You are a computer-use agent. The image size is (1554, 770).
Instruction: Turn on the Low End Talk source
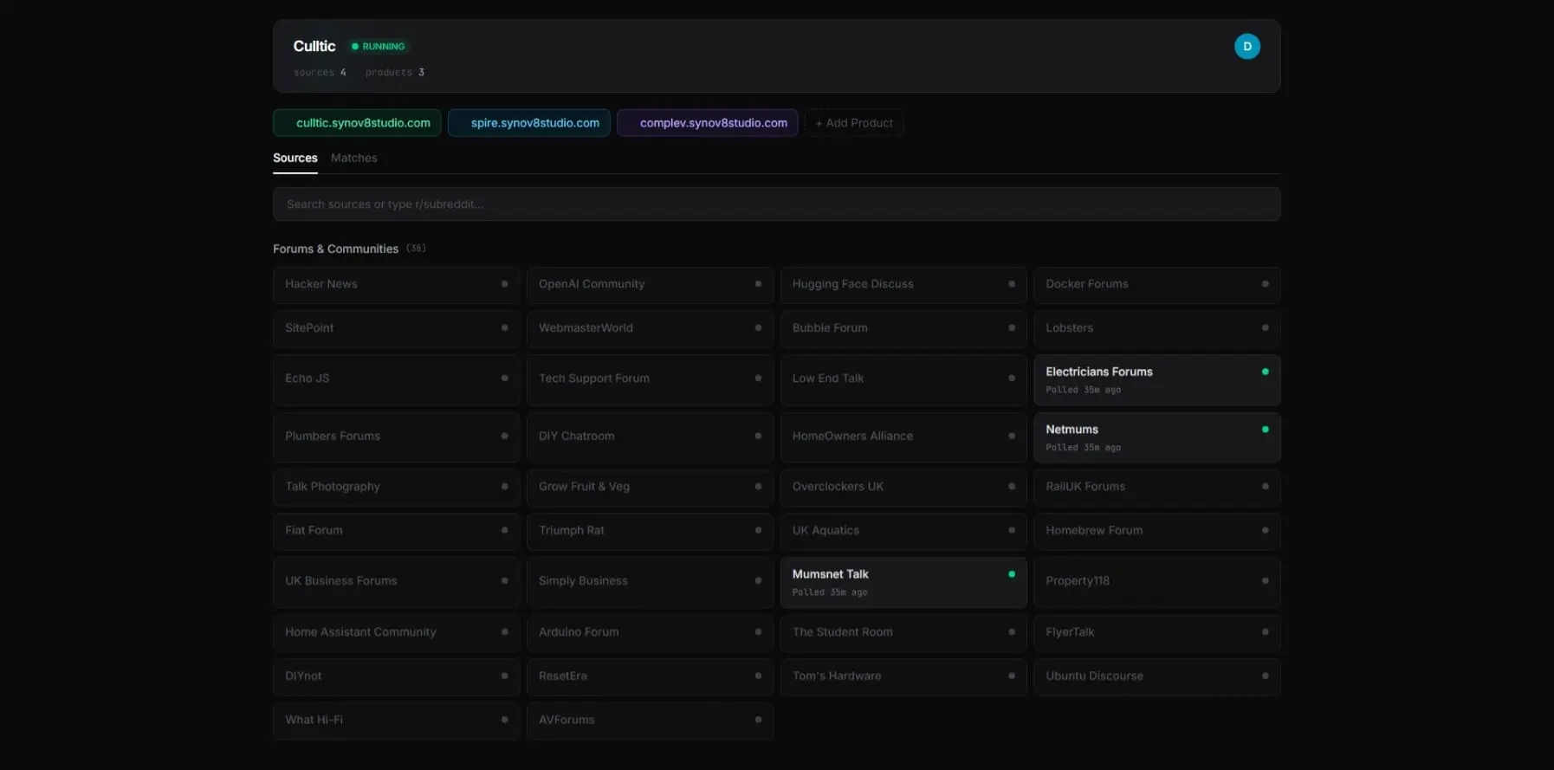pos(903,379)
